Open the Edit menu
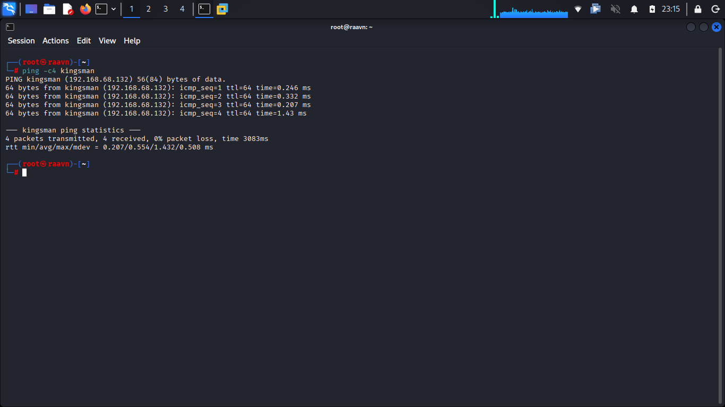 84,41
